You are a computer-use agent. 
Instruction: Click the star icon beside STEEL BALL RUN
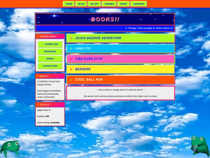coord(71,80)
